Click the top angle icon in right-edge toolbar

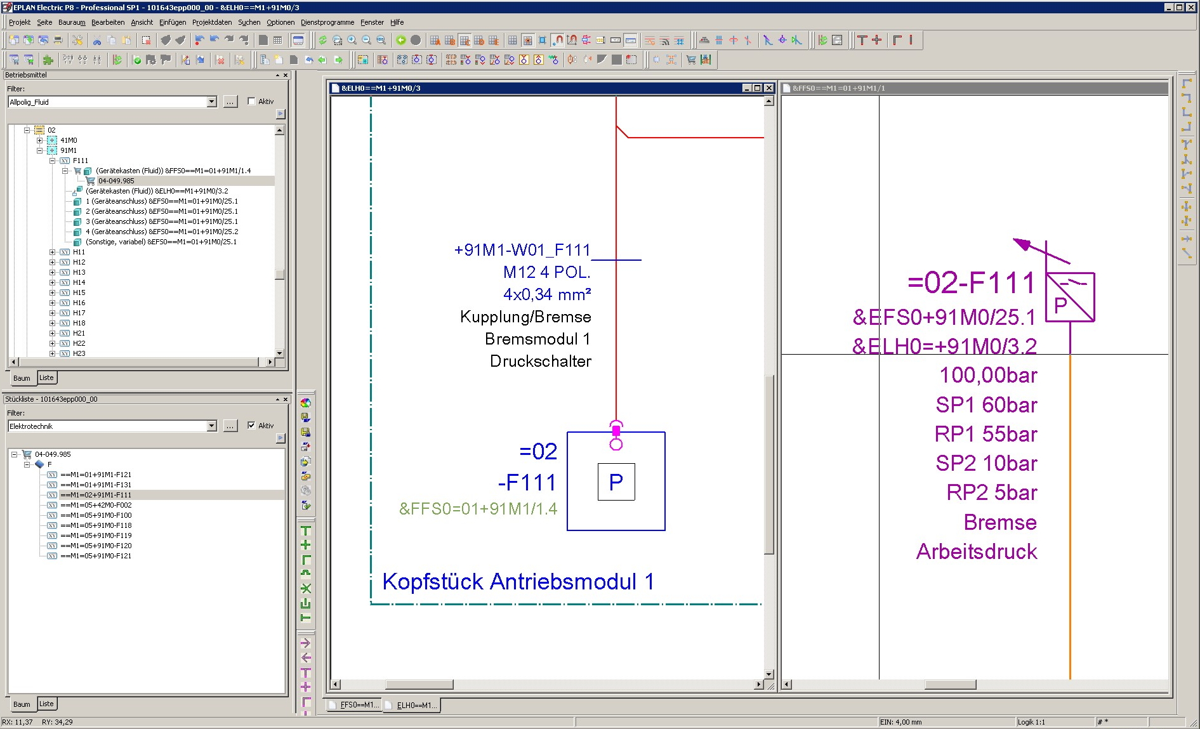1186,84
